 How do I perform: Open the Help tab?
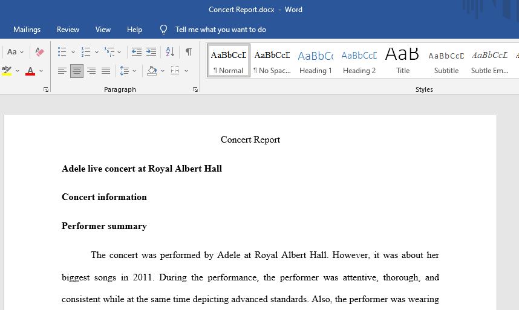[x=134, y=30]
